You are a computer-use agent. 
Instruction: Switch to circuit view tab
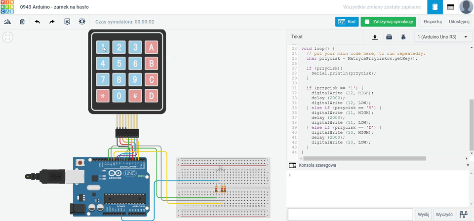(435, 7)
